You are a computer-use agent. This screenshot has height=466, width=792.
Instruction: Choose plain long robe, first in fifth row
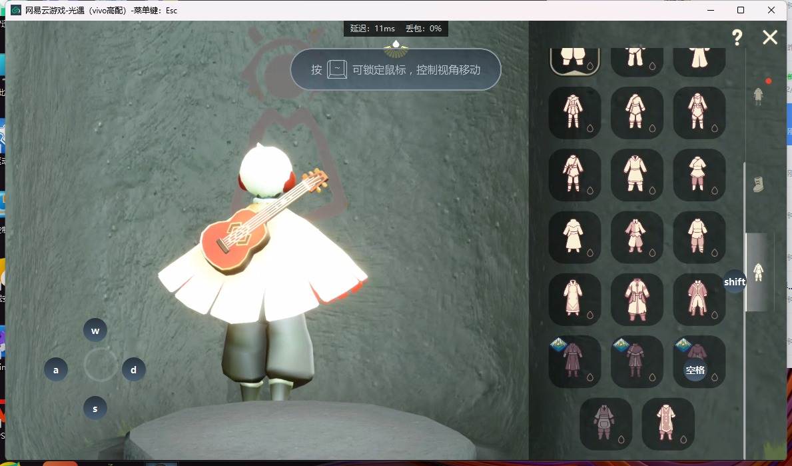(x=574, y=299)
